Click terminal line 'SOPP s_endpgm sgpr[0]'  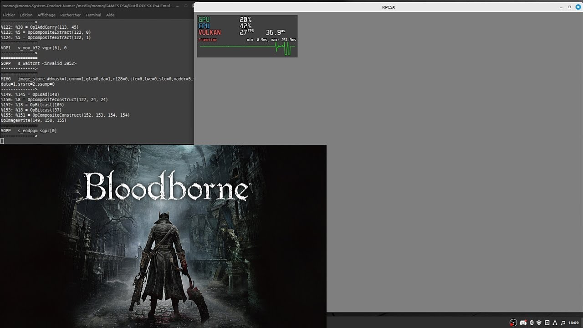tap(29, 131)
